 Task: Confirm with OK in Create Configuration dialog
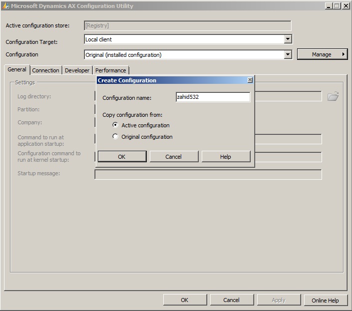pyautogui.click(x=122, y=156)
